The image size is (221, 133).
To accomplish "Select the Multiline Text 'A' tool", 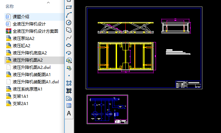I will 69,113.
